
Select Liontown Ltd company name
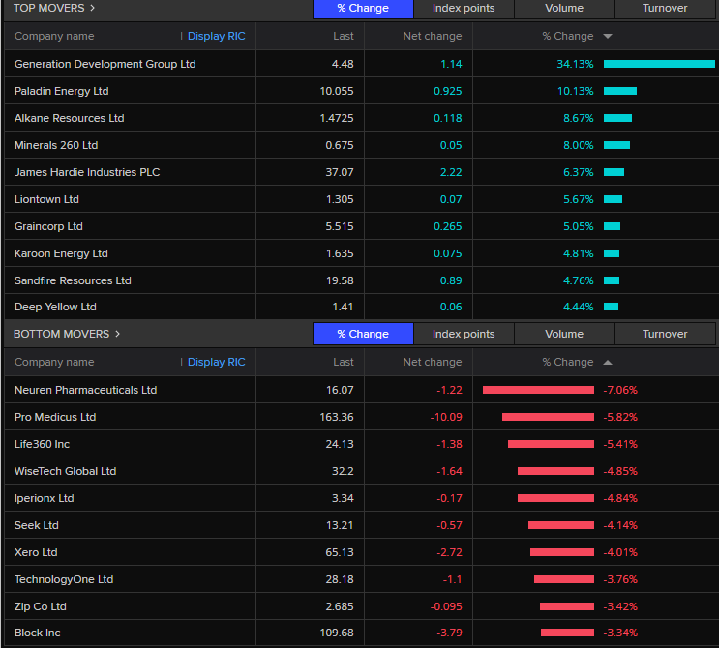point(46,199)
